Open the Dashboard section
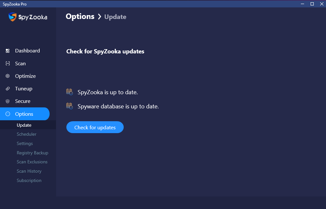The width and height of the screenshot is (326, 209). click(x=27, y=51)
